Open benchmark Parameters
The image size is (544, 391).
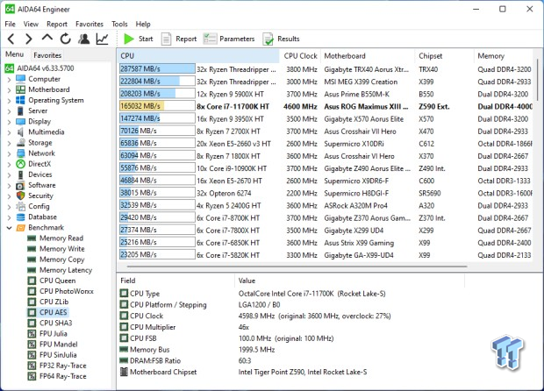click(x=229, y=39)
